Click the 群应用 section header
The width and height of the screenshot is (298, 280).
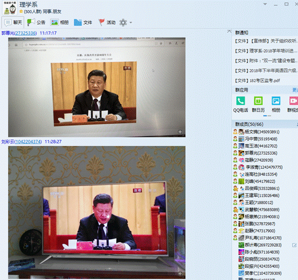click(242, 90)
